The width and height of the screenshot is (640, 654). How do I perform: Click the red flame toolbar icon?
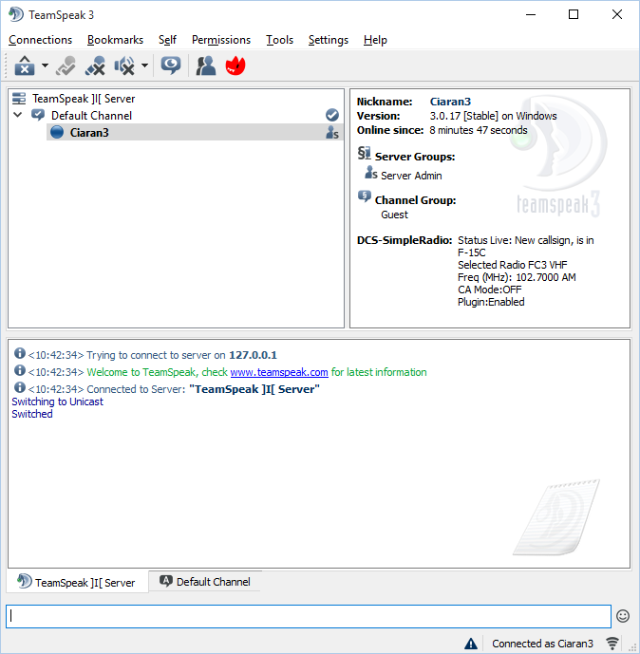(235, 65)
